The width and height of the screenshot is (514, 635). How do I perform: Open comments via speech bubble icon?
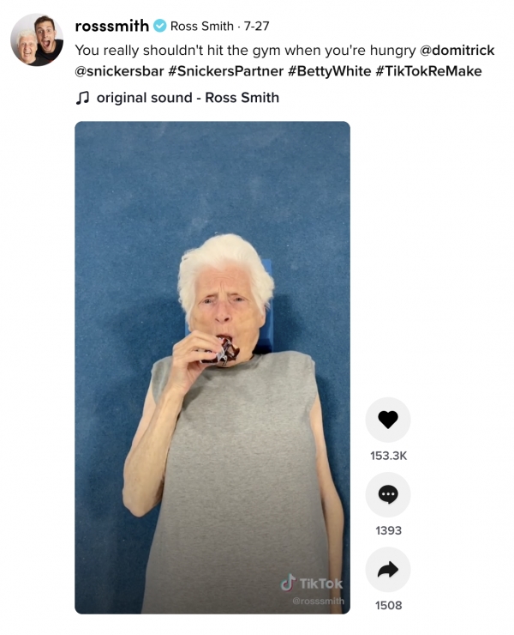(388, 494)
